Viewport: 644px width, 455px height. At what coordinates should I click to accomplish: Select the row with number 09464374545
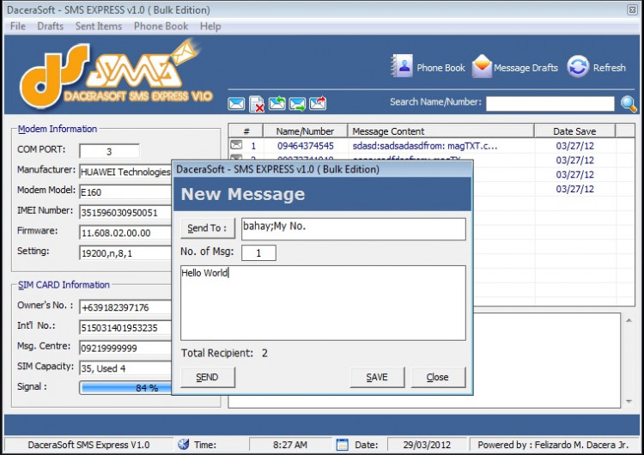[x=305, y=146]
